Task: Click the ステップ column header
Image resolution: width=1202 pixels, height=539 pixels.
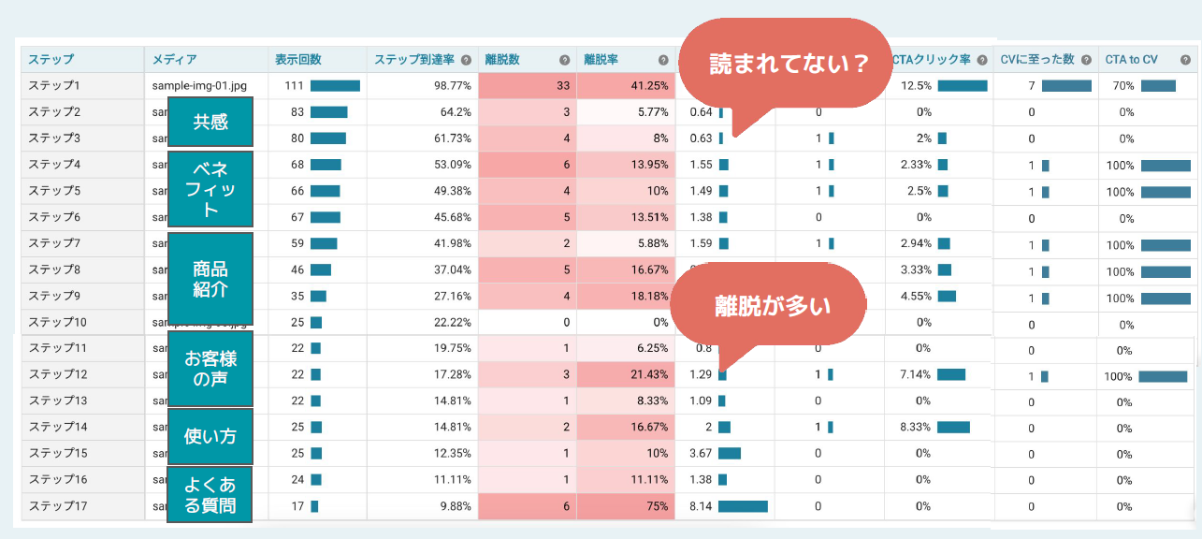Action: (x=51, y=60)
